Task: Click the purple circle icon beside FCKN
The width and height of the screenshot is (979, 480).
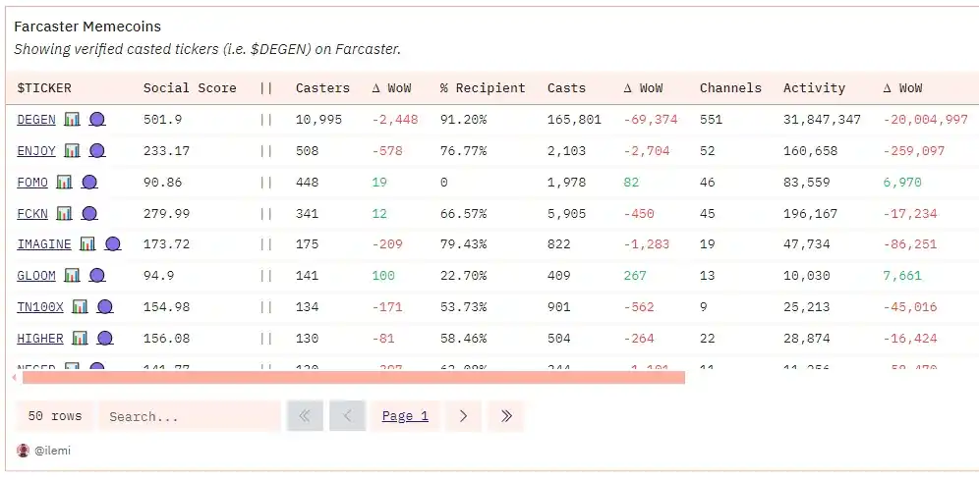Action: (89, 213)
